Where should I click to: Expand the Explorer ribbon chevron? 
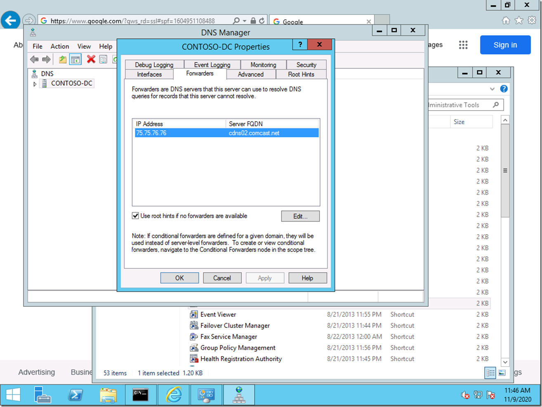[x=492, y=89]
